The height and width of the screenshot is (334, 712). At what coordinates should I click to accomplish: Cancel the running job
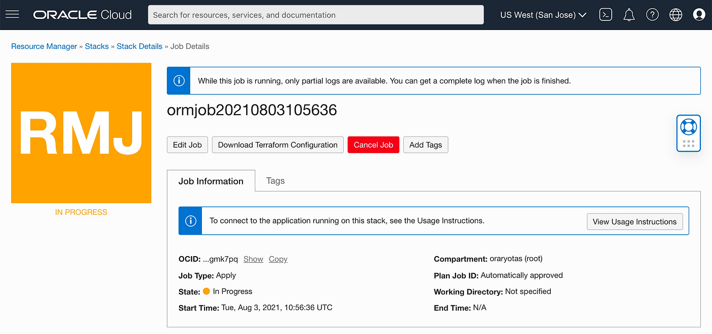(373, 145)
